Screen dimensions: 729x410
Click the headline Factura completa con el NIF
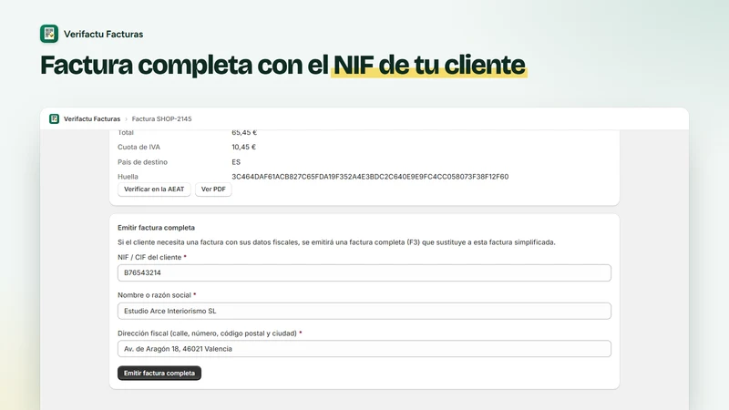[282, 65]
